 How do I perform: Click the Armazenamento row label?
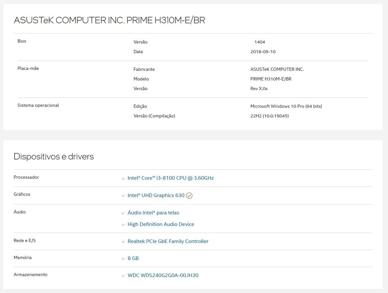pyautogui.click(x=30, y=275)
